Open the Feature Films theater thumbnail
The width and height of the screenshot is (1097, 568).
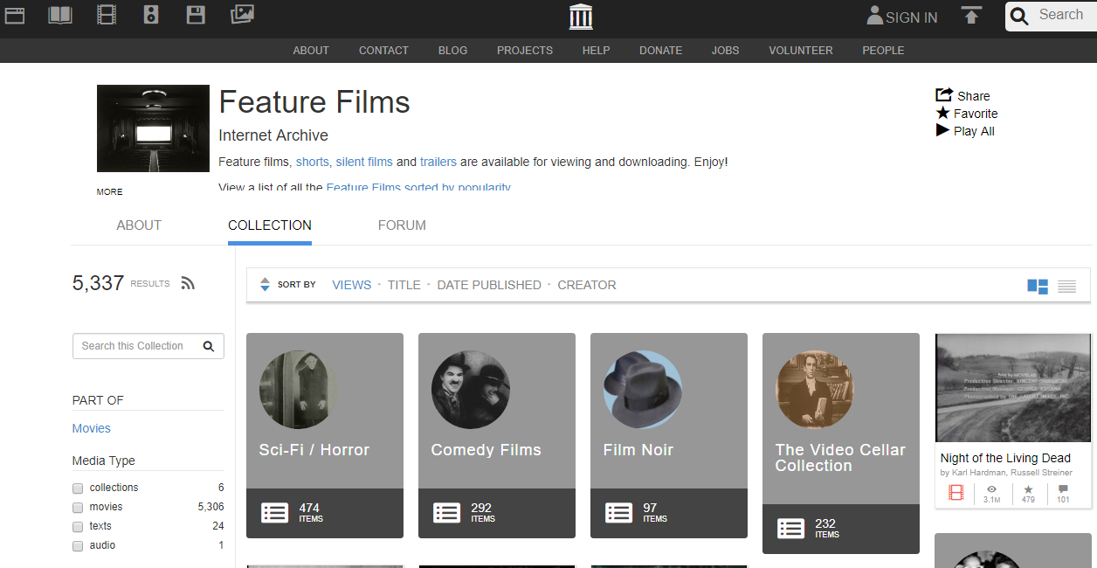click(x=153, y=128)
